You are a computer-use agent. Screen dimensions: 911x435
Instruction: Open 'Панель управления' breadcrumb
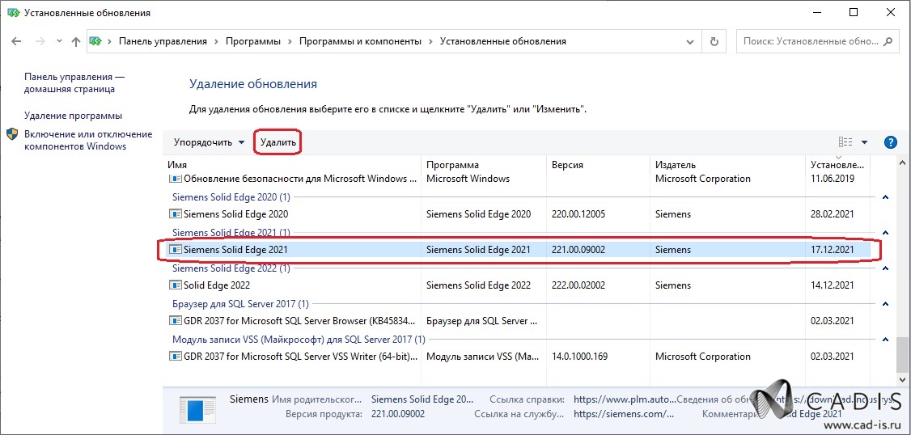(163, 41)
